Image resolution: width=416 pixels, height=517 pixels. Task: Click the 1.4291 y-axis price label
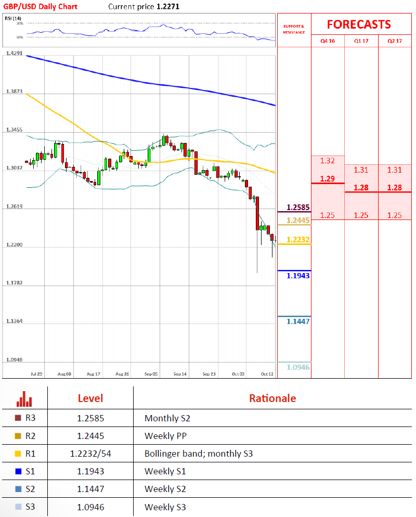(15, 53)
